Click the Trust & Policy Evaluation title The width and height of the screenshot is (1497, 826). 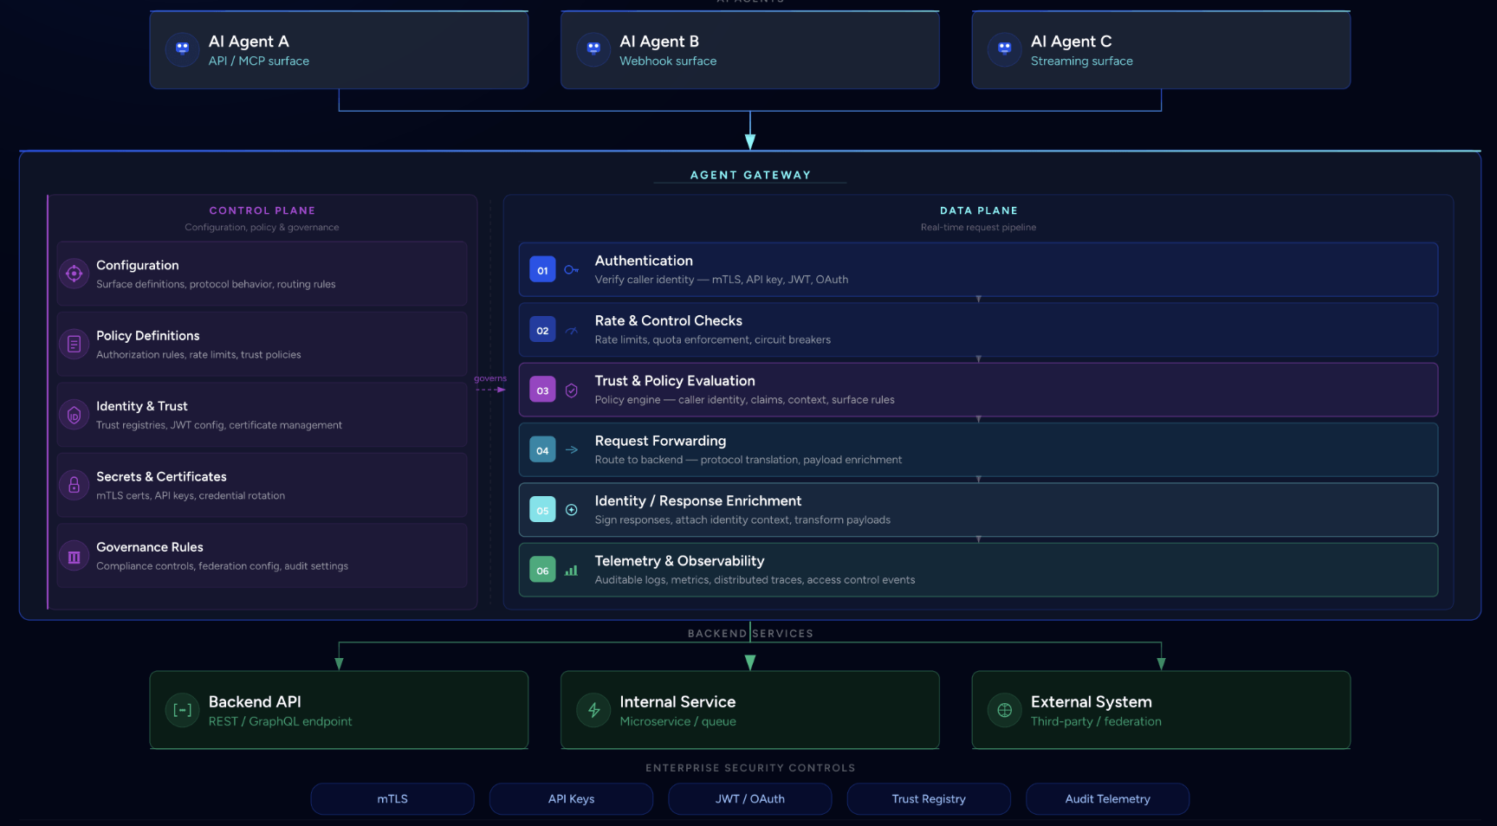(675, 381)
